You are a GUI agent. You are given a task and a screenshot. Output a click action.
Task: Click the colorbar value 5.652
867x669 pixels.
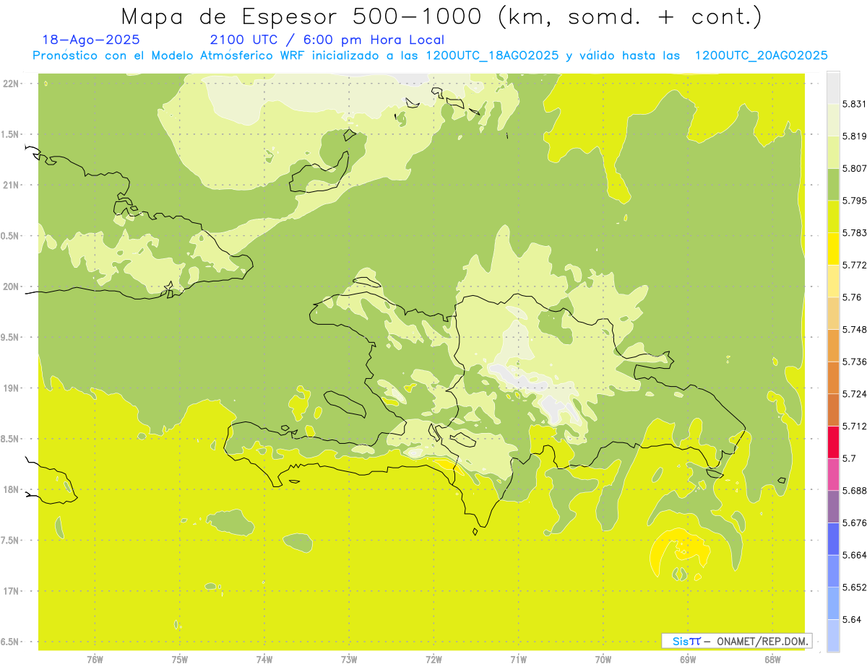click(x=855, y=587)
